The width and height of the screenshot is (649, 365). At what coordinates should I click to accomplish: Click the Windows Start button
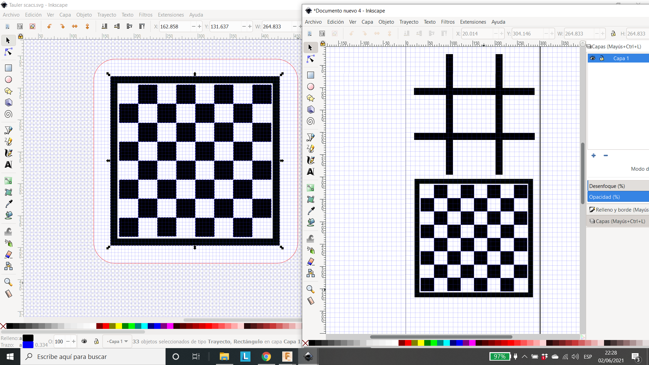[x=10, y=357]
